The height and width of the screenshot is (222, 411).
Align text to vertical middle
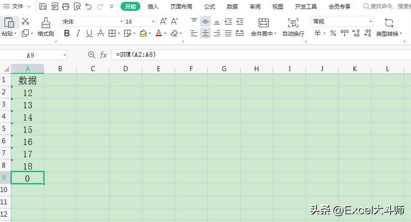pyautogui.click(x=205, y=21)
